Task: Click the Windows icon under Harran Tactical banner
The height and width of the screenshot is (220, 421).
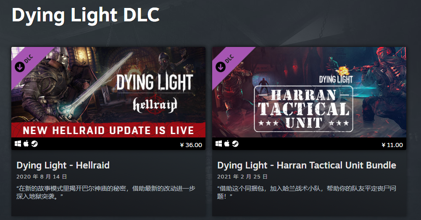Action: click(218, 144)
